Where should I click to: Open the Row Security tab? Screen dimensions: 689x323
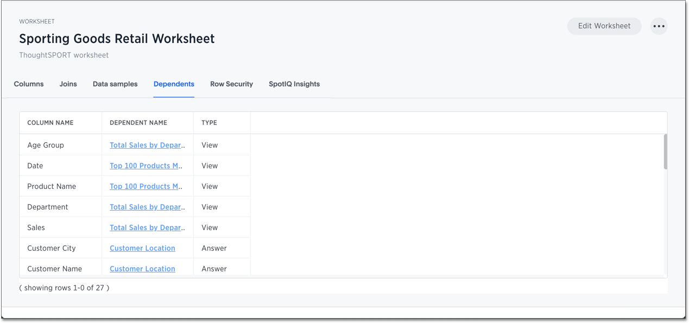pyautogui.click(x=231, y=84)
